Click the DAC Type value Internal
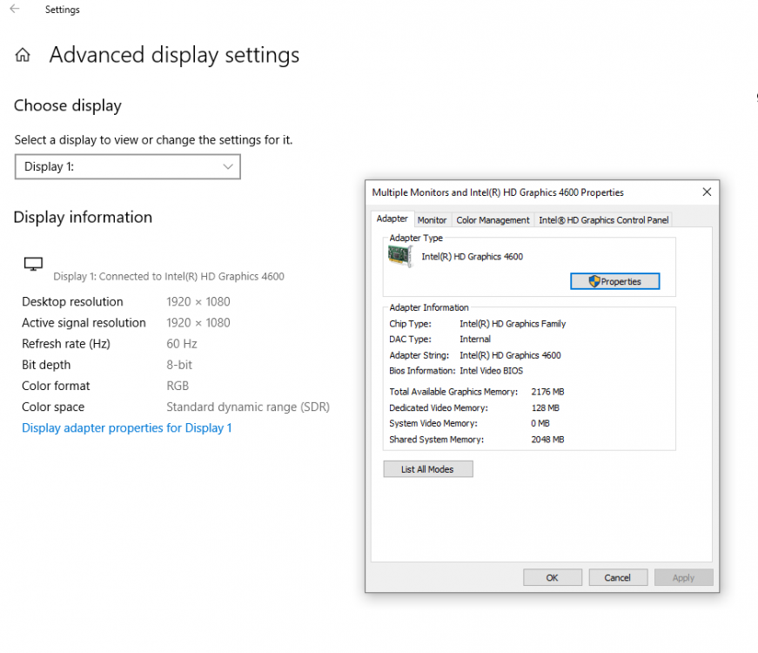This screenshot has width=758, height=653. (474, 339)
